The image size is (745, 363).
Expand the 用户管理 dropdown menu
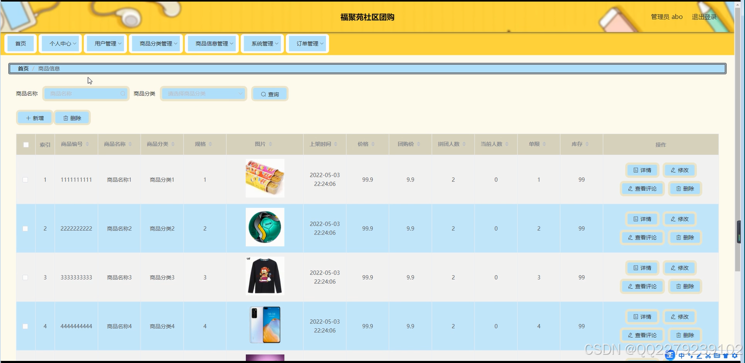(106, 44)
